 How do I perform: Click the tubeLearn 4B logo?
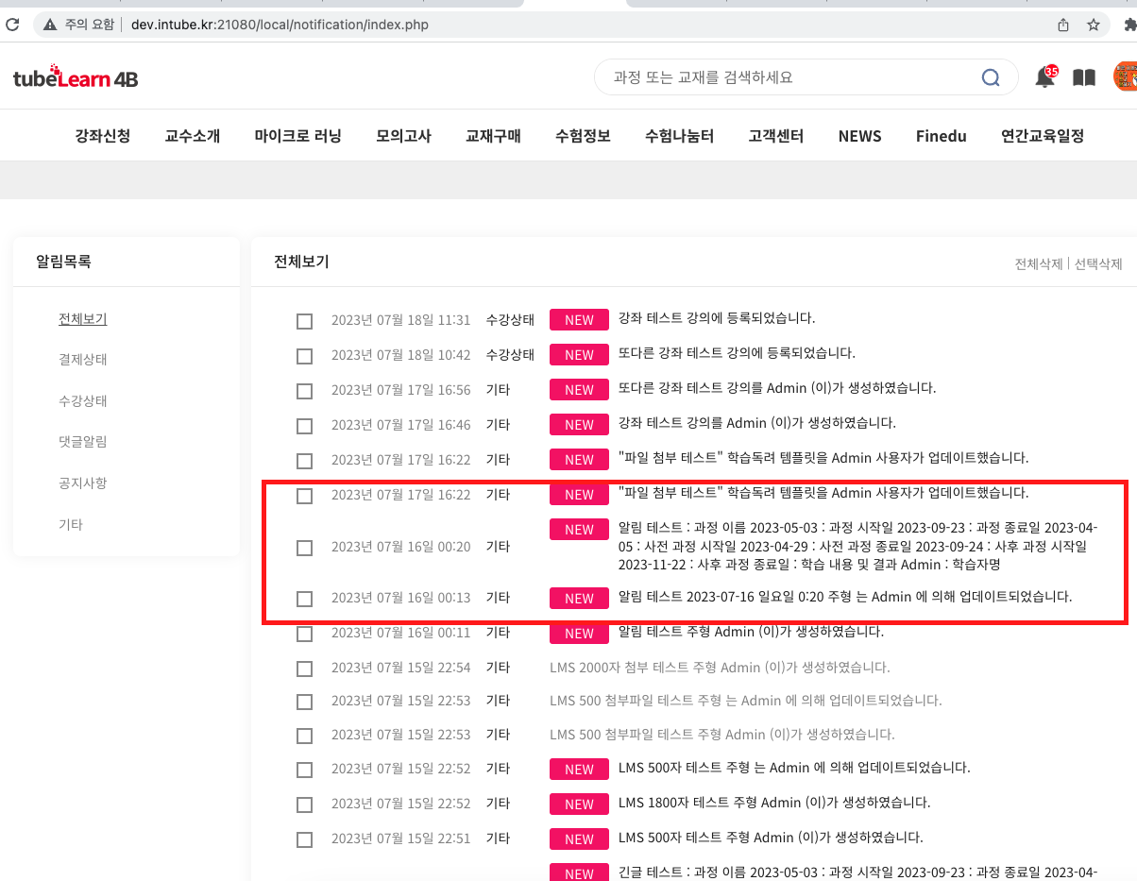coord(76,78)
